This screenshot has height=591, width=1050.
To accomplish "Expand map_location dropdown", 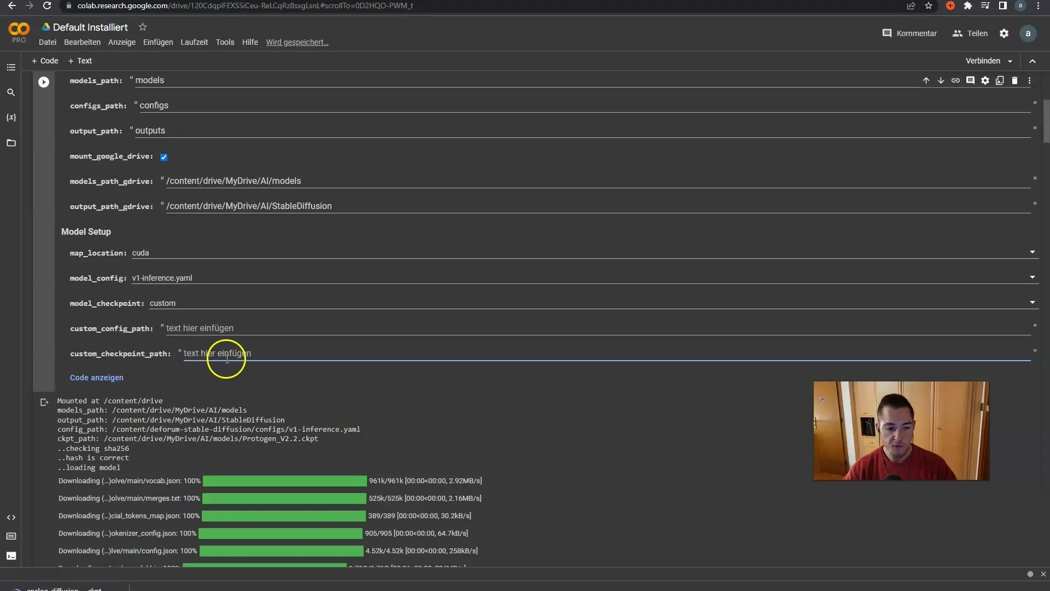I will point(1032,252).
